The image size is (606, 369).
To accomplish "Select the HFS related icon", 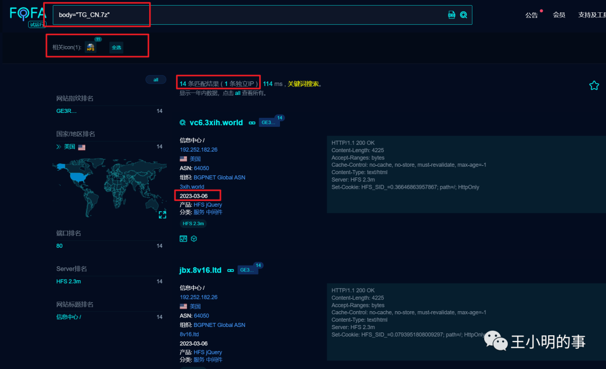I will click(x=90, y=47).
